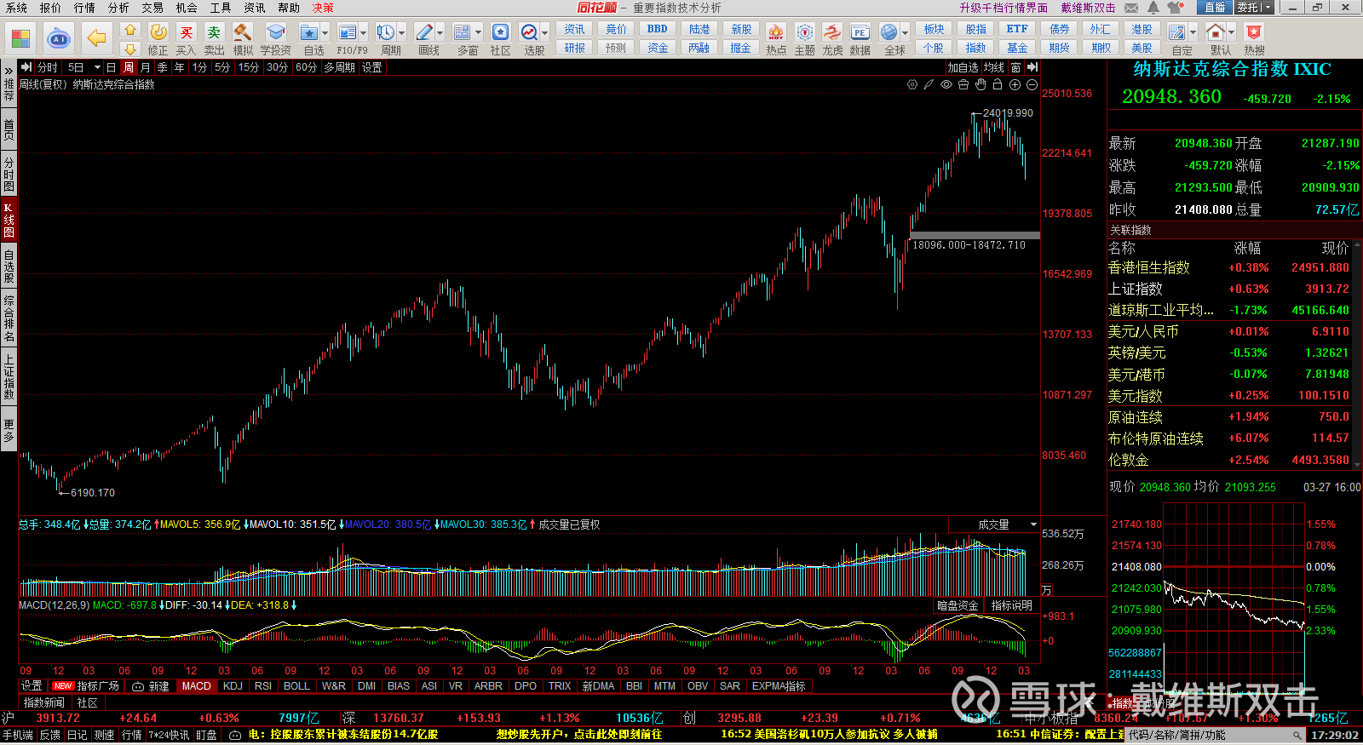The image size is (1363, 745).
Task: Click the 指标说明 button
Action: coord(1011,605)
